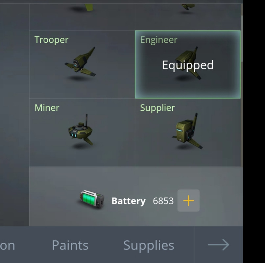Add more batteries with plus button

188,201
